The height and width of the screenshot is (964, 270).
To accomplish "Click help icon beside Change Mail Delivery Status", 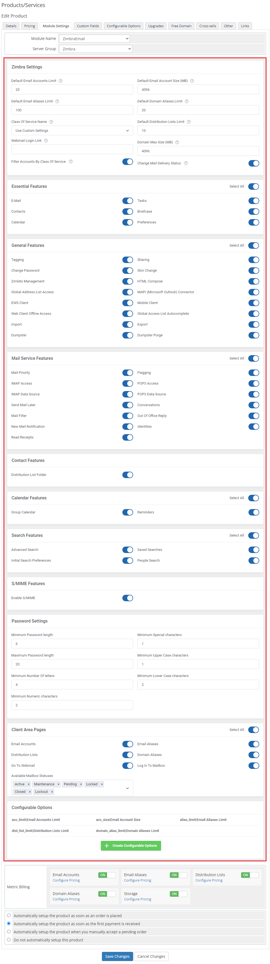I will (x=186, y=163).
